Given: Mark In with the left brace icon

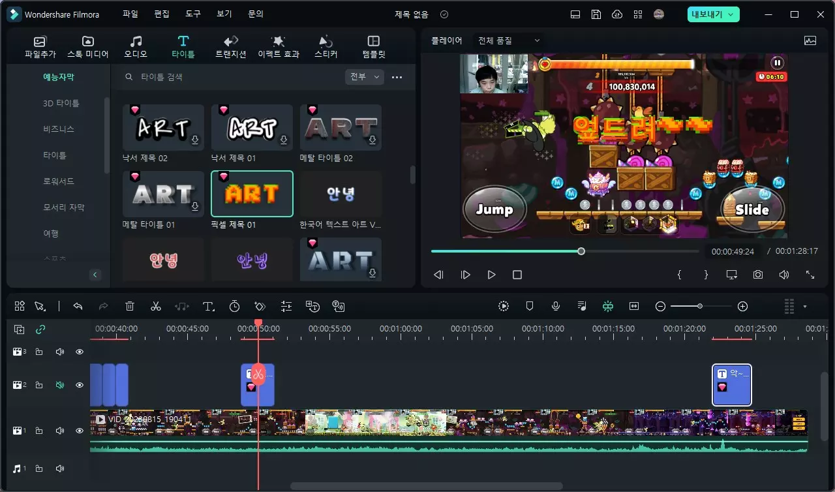Looking at the screenshot, I should point(679,275).
